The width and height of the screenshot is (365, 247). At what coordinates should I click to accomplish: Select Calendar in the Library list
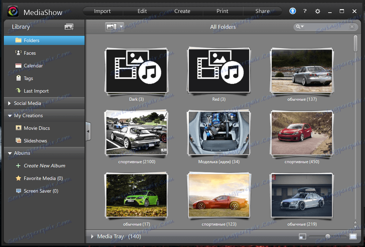pos(33,66)
